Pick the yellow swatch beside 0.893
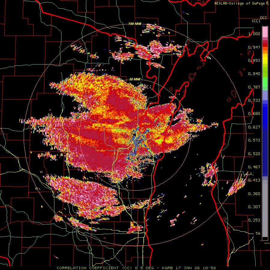This screenshot has width=270, height=270. (x=265, y=60)
